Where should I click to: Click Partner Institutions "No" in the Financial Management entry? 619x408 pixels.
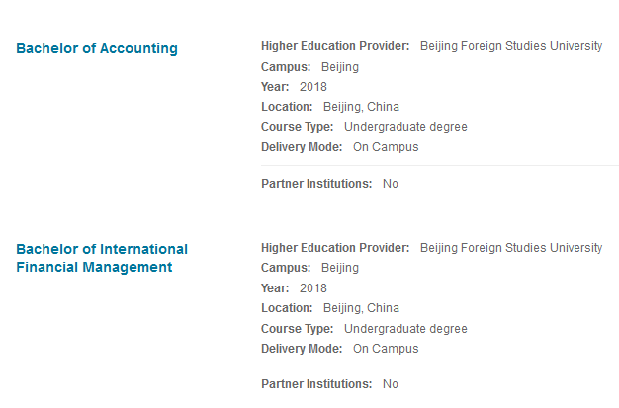[391, 384]
